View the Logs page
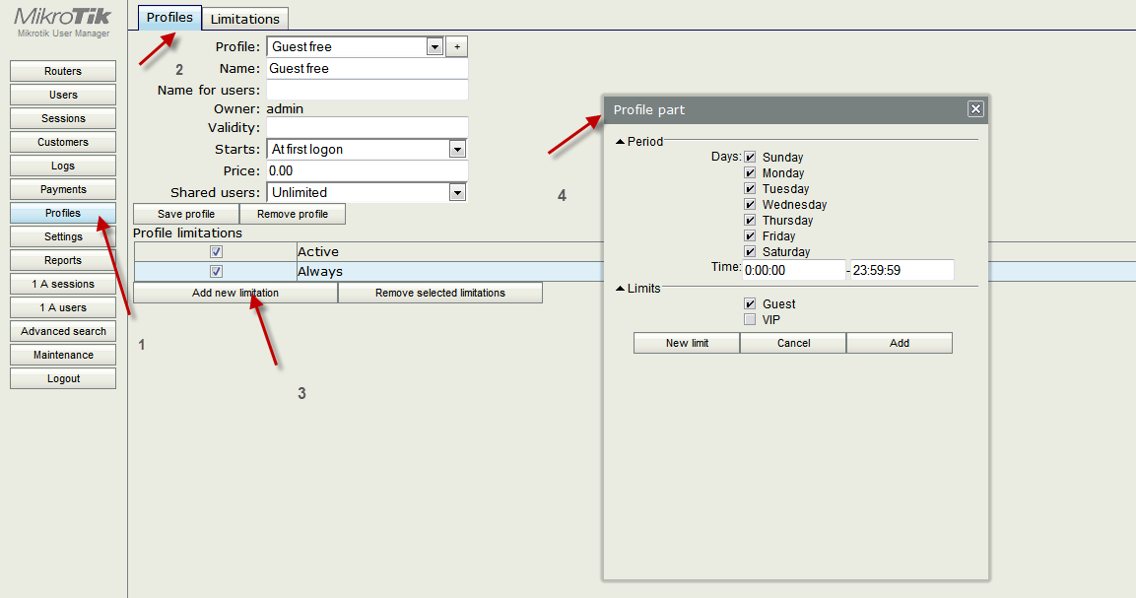The width and height of the screenshot is (1136, 598). coord(63,166)
